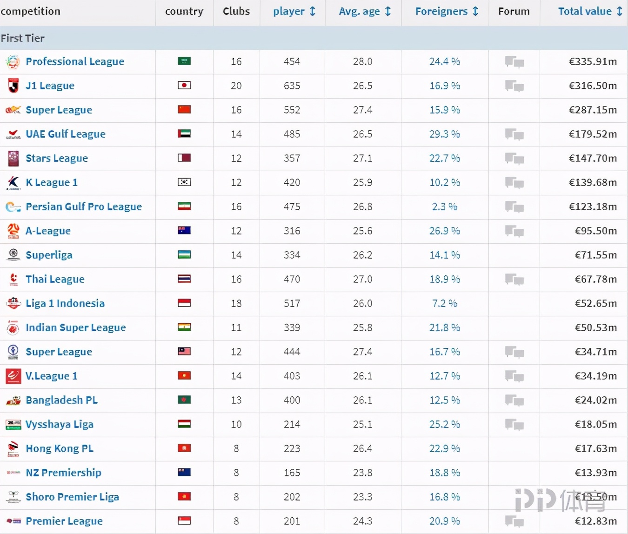Click Japan flag in J1 League row
The width and height of the screenshot is (628, 534).
click(x=184, y=85)
